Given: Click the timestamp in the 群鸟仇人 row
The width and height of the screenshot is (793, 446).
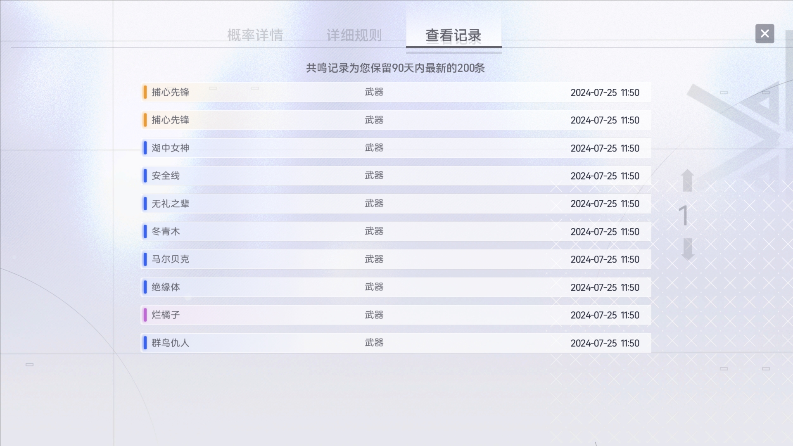Looking at the screenshot, I should pos(605,343).
